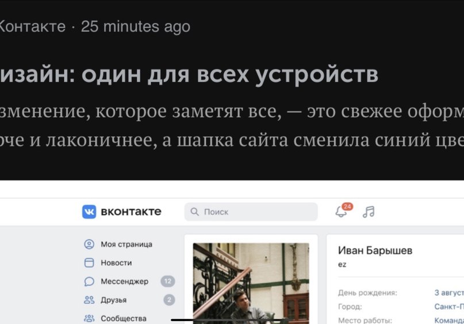Click the search magnifier icon

point(194,211)
